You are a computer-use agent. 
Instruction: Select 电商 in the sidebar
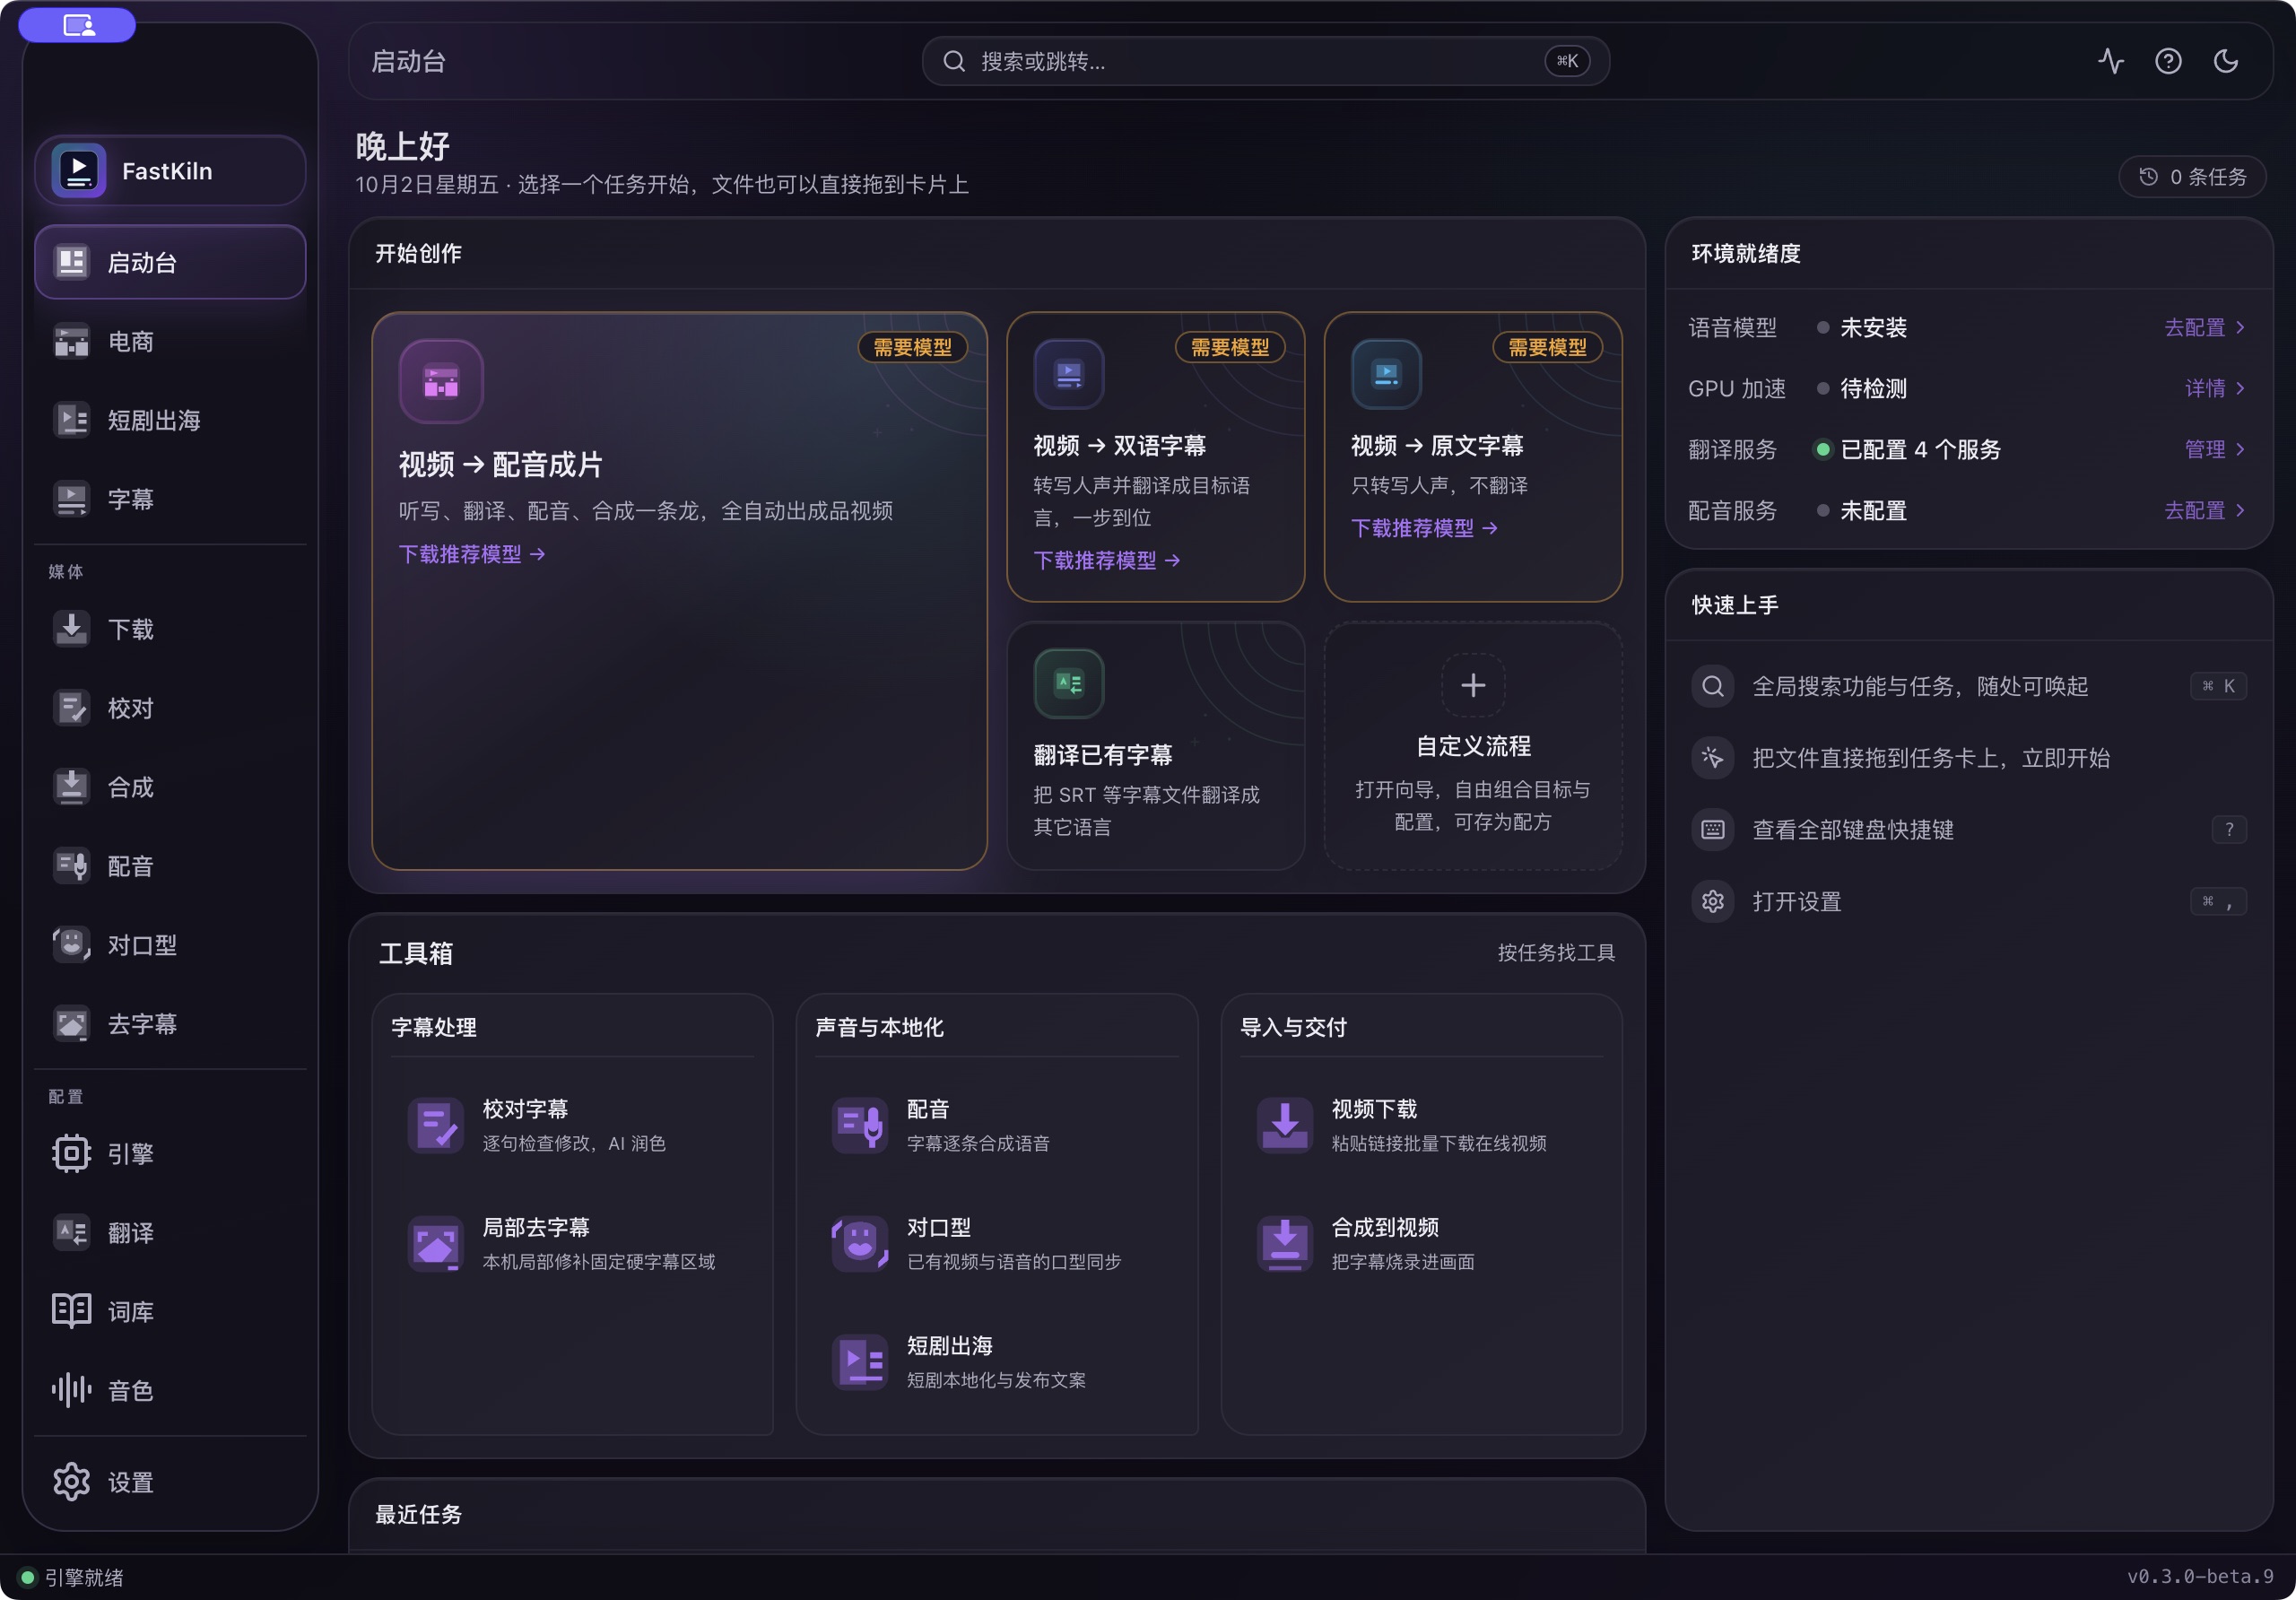tap(170, 341)
